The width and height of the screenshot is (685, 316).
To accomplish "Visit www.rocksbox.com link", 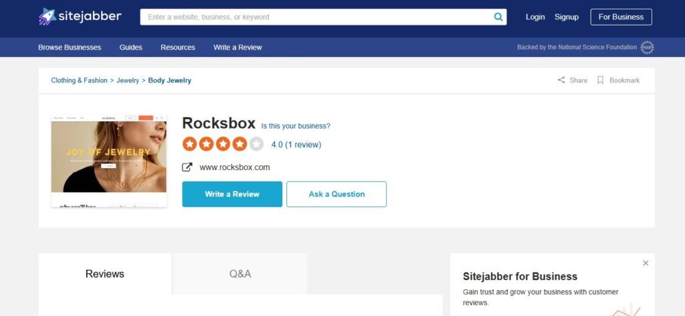I will click(x=235, y=167).
